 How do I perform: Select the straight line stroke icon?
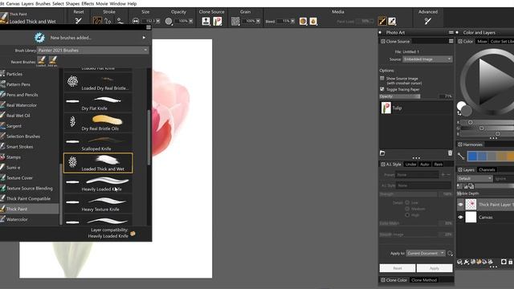click(108, 21)
